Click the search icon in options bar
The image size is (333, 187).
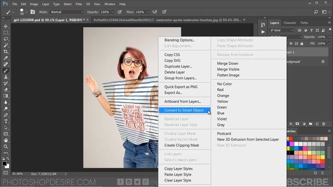pos(316,12)
